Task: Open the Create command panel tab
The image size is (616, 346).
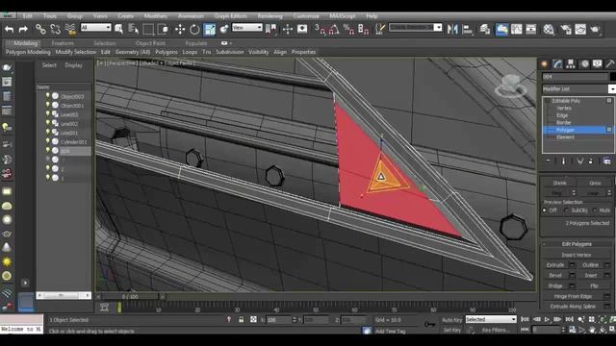Action: [x=545, y=64]
